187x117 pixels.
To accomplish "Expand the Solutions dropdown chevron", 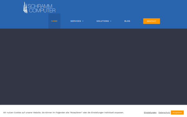I will [x=111, y=21].
